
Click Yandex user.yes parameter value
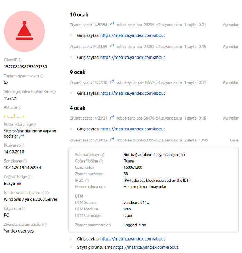pyautogui.click(x=19, y=231)
